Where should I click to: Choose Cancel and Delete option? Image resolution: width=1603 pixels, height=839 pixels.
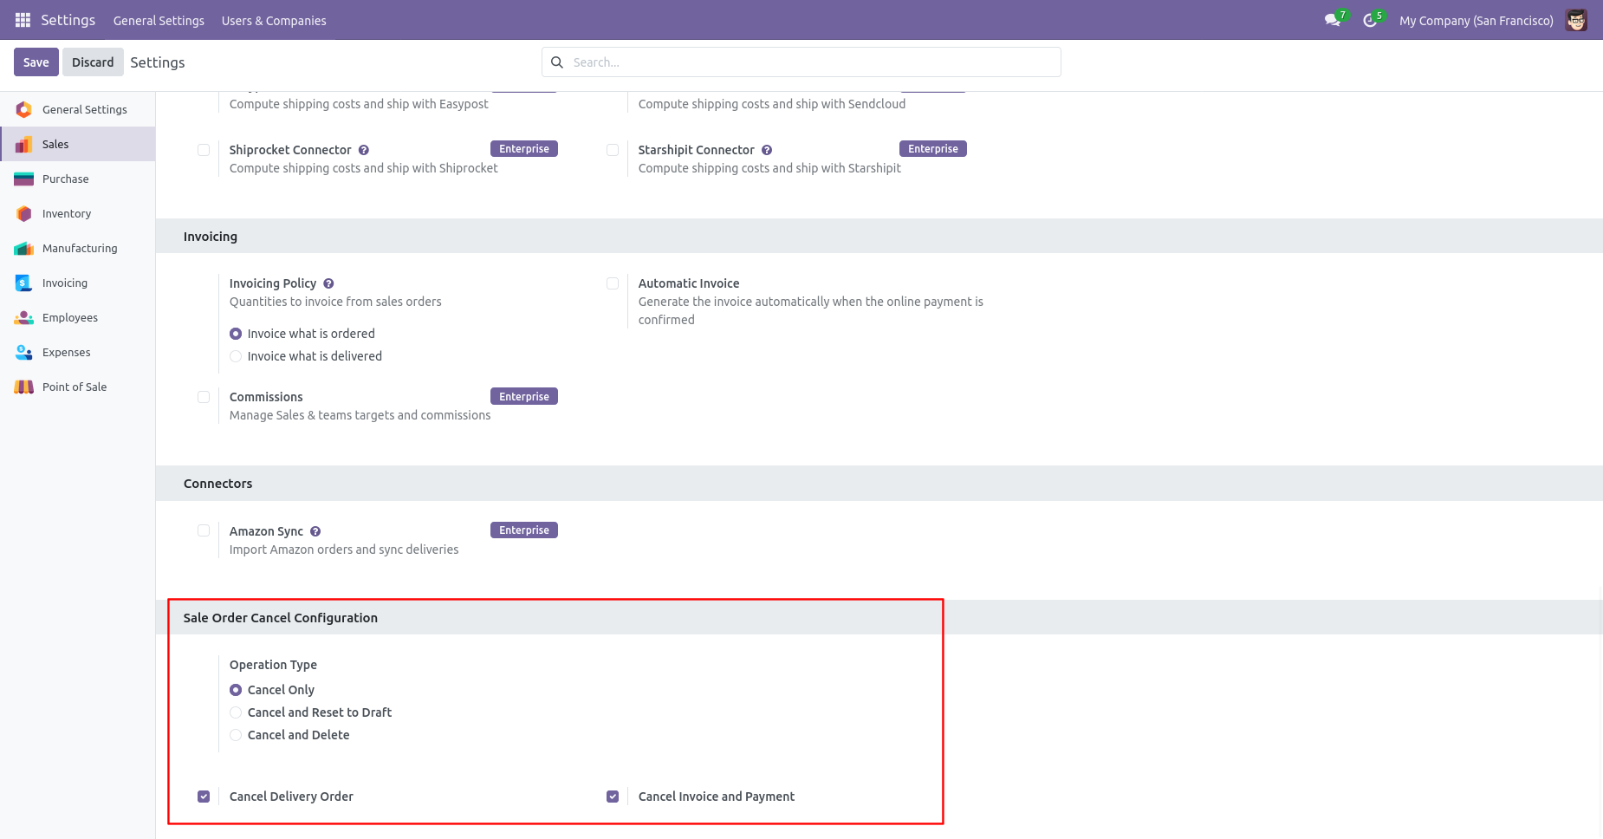tap(236, 735)
